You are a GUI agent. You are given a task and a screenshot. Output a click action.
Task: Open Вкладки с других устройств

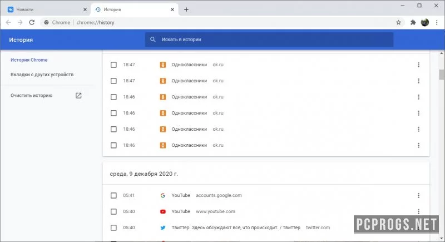pos(42,75)
